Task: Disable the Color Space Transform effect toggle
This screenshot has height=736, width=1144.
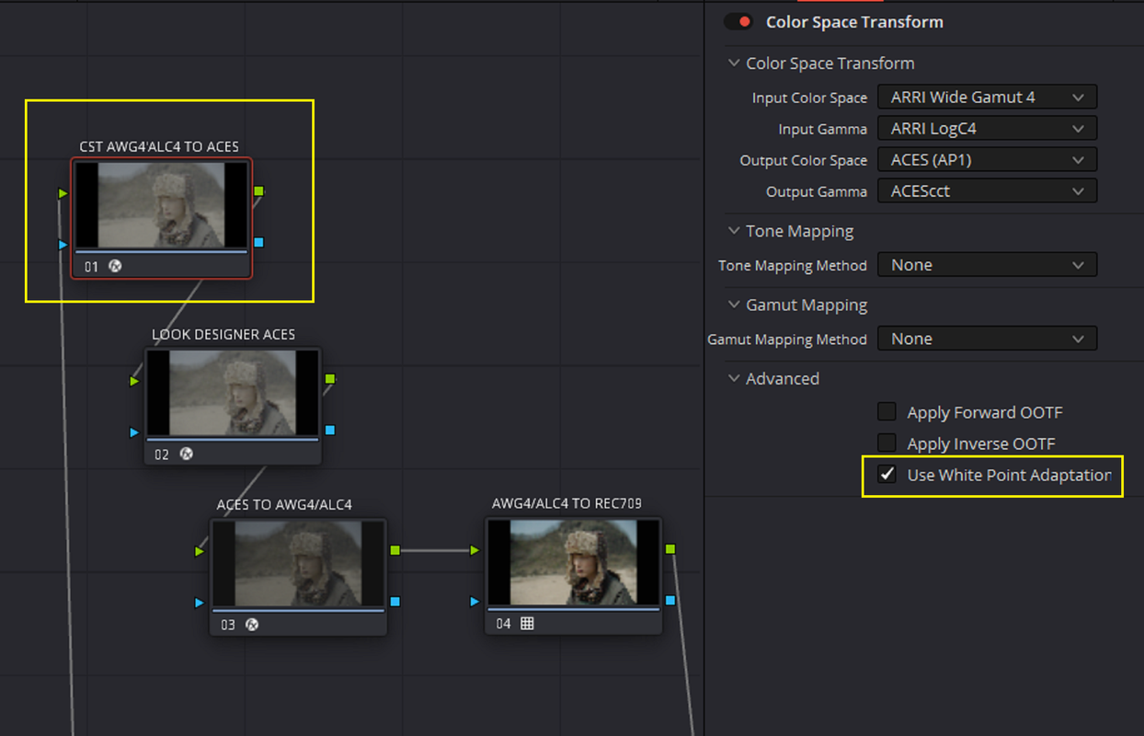Action: [x=738, y=21]
